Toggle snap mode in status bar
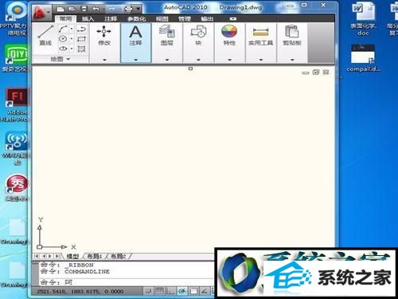The height and width of the screenshot is (299, 398). pos(149,291)
